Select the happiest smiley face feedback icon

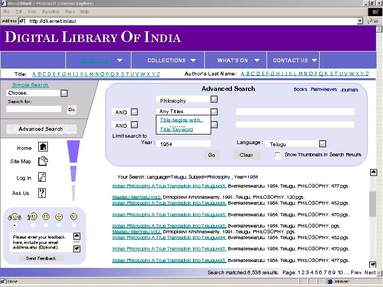click(x=15, y=217)
